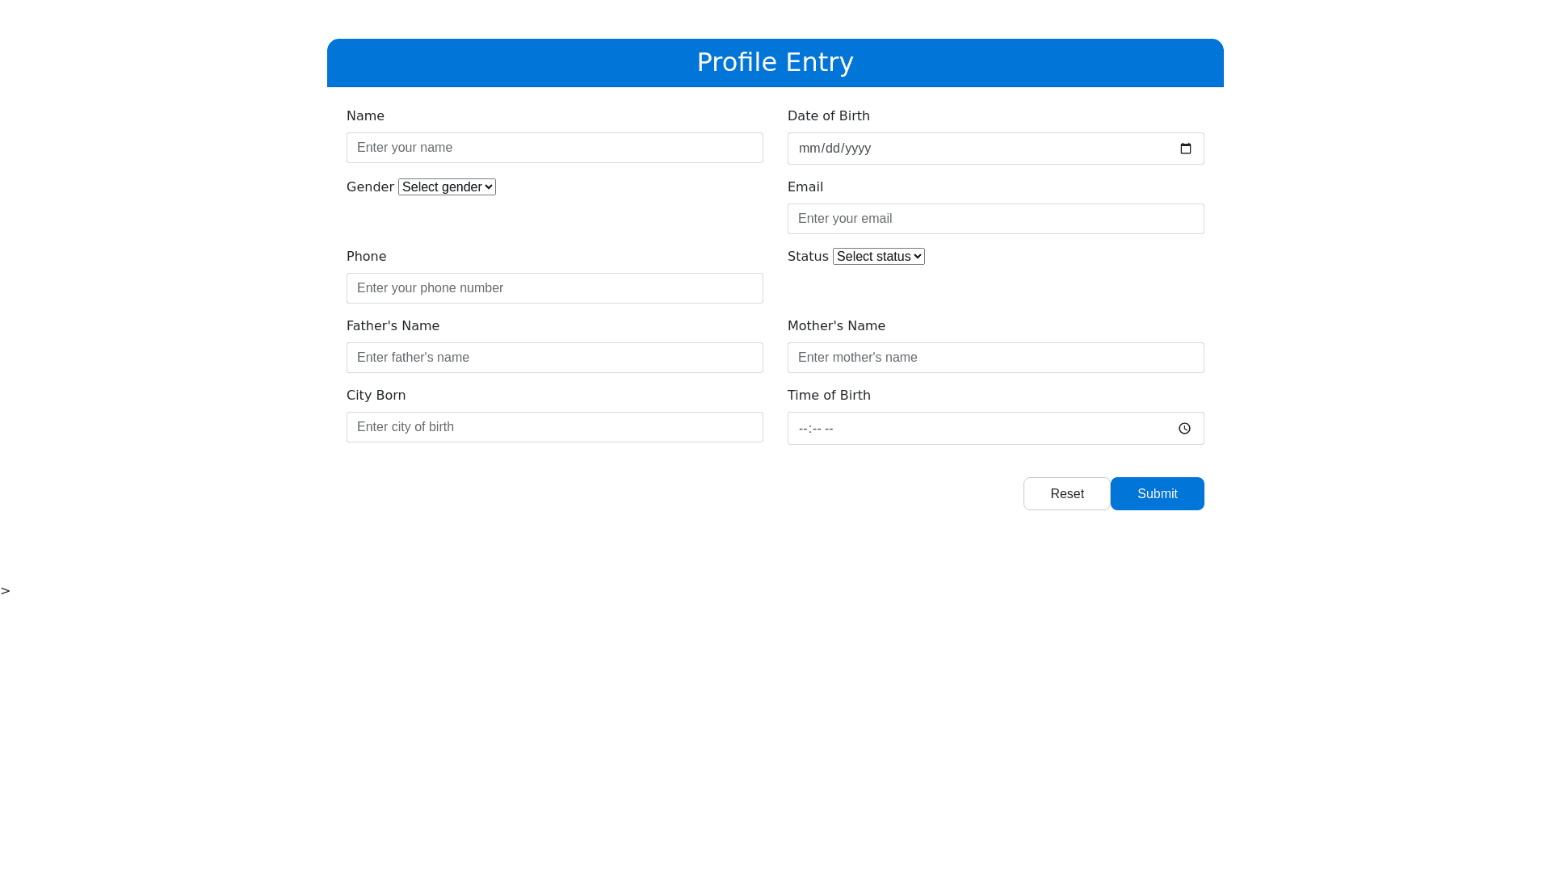1551x872 pixels.
Task: Click the Time of Birth label
Action: coord(829,396)
